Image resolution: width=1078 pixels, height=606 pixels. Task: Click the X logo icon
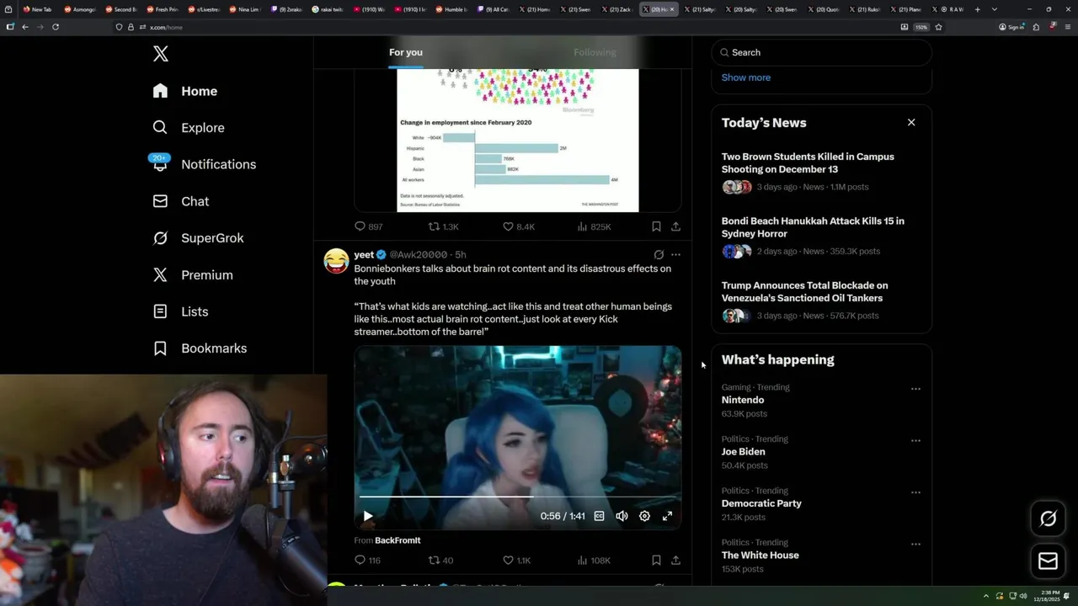pyautogui.click(x=161, y=54)
